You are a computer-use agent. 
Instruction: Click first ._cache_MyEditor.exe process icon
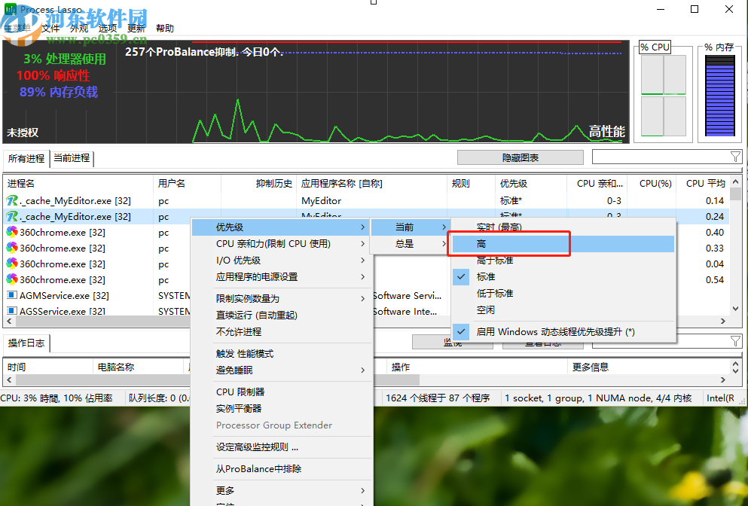coord(12,201)
